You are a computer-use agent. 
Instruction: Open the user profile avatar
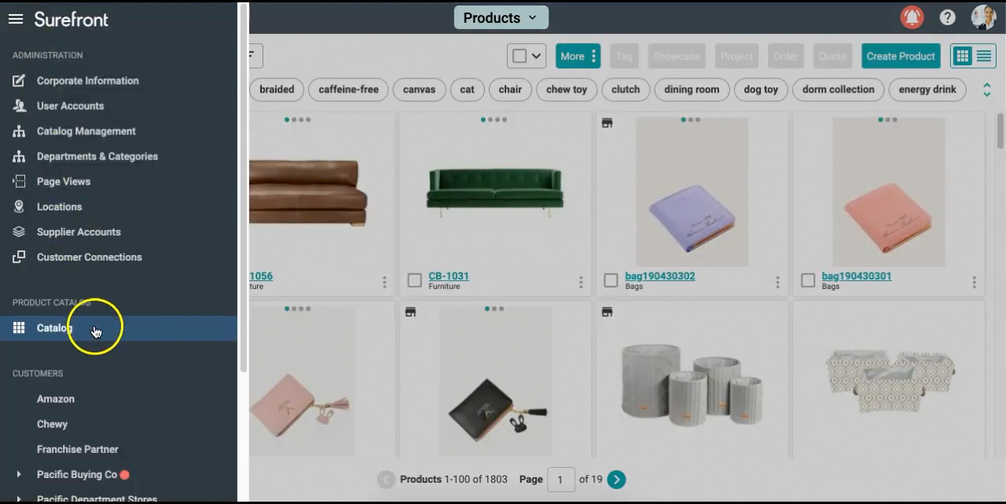click(983, 17)
